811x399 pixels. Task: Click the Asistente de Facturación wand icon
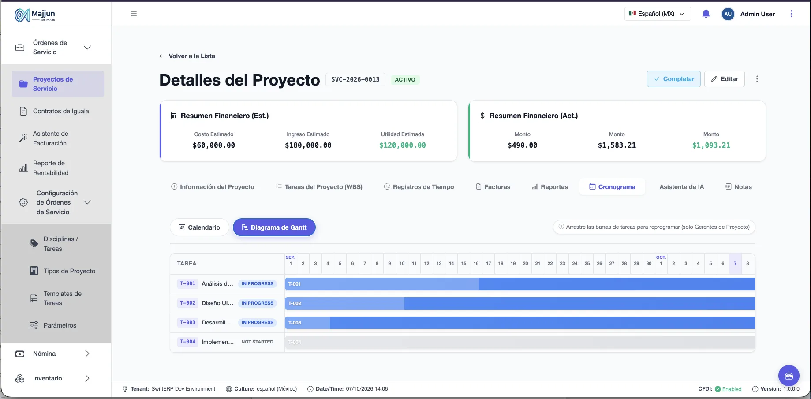[x=23, y=138]
